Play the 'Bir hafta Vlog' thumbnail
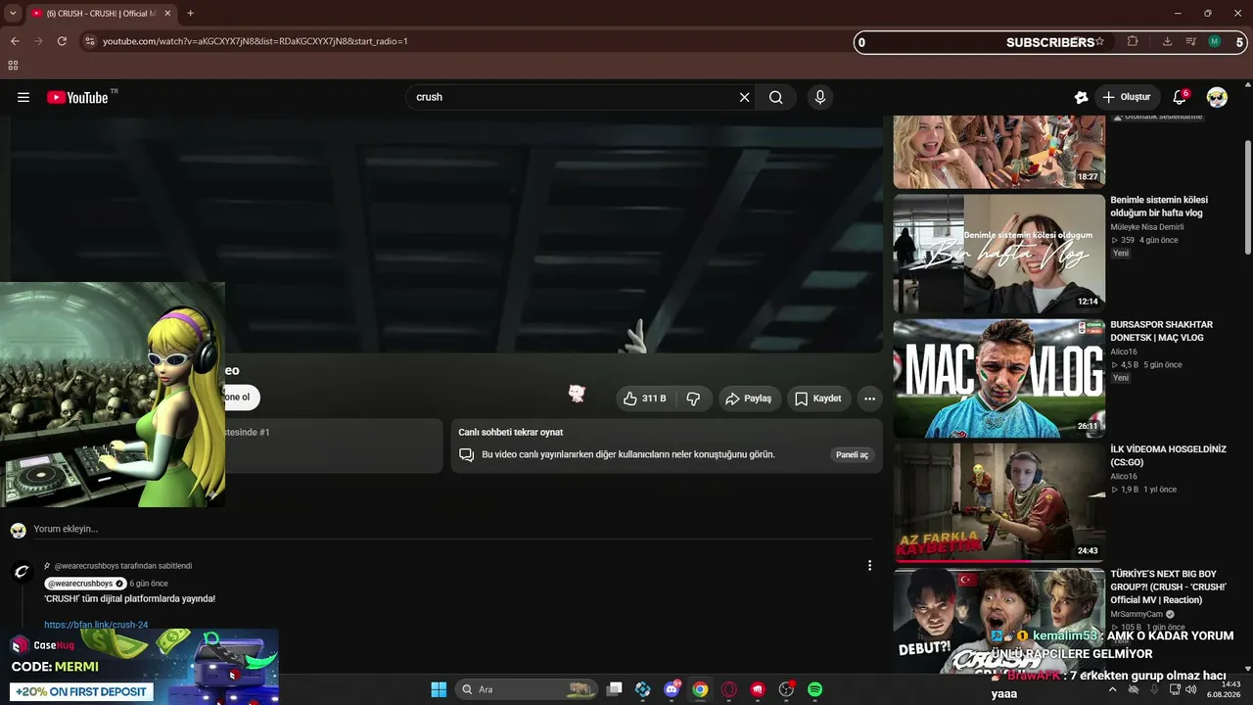This screenshot has width=1253, height=705. click(999, 254)
